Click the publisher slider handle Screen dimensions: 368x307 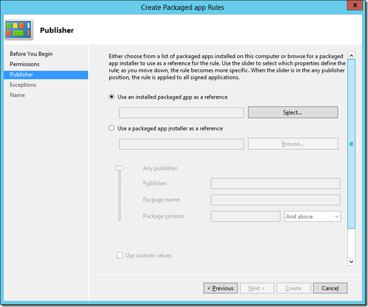point(119,168)
